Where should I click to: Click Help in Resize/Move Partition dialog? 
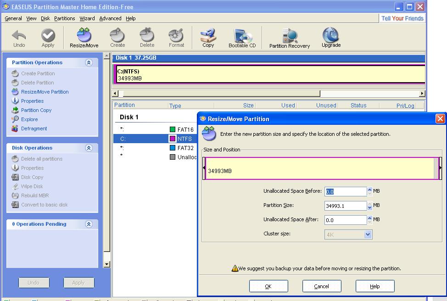[x=375, y=286]
